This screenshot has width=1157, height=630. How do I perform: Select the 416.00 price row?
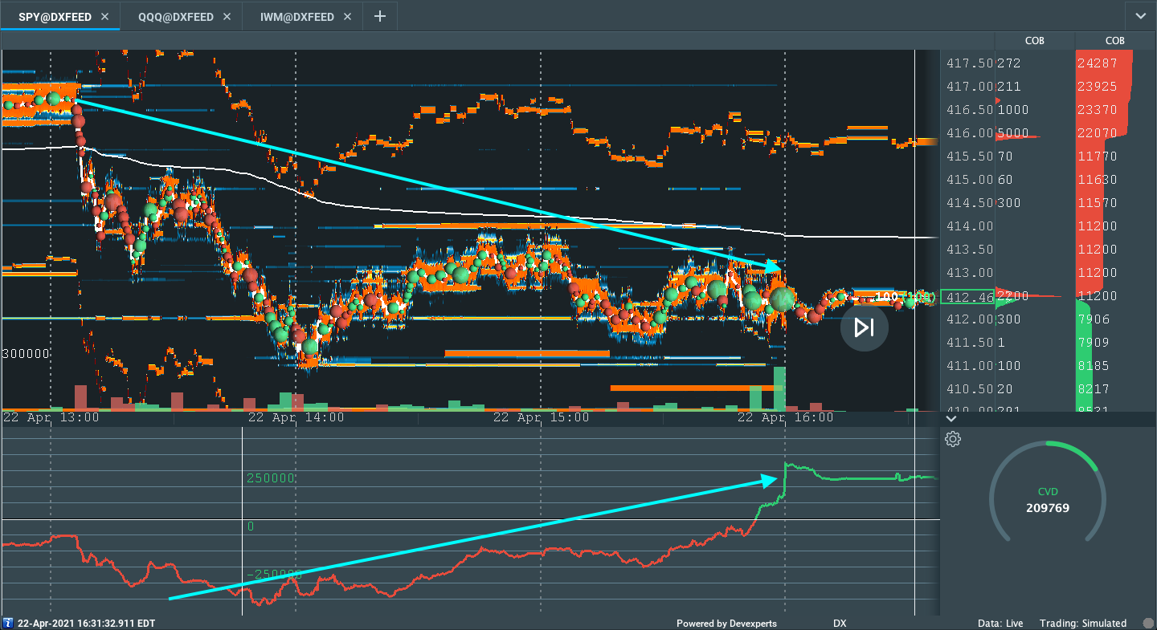pyautogui.click(x=971, y=133)
